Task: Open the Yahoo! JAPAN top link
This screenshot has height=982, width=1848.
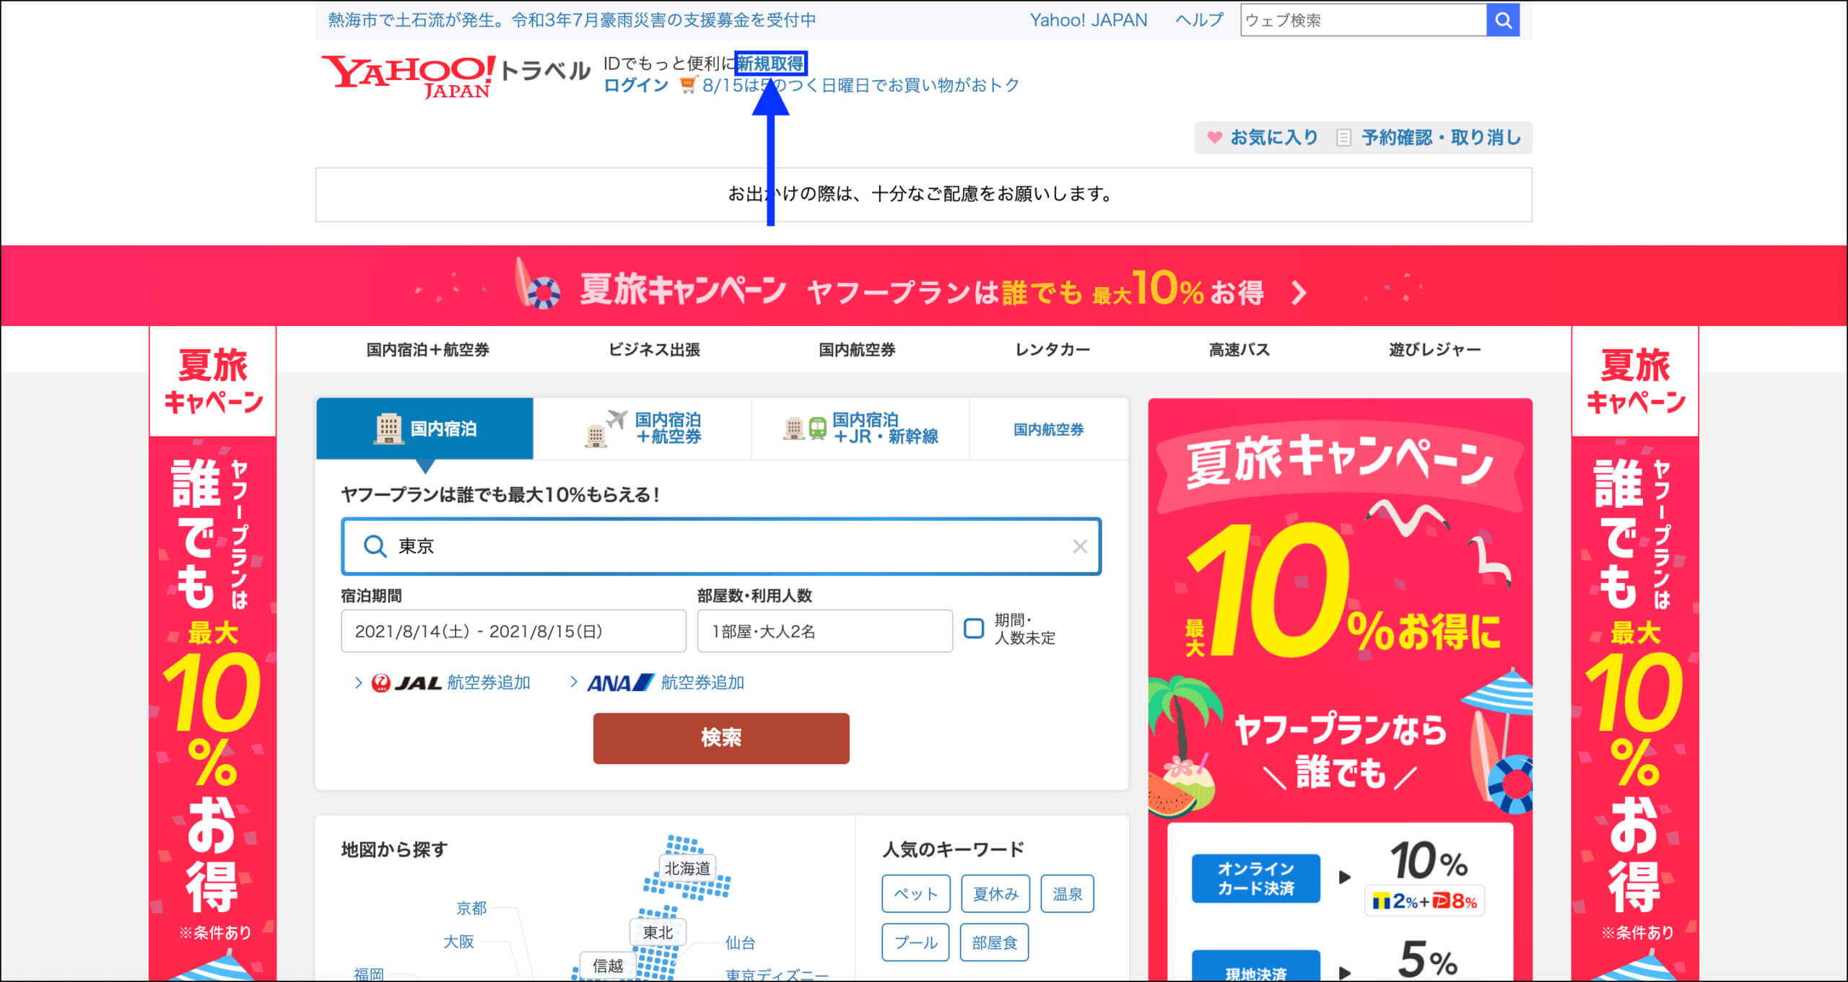Action: click(x=1088, y=20)
